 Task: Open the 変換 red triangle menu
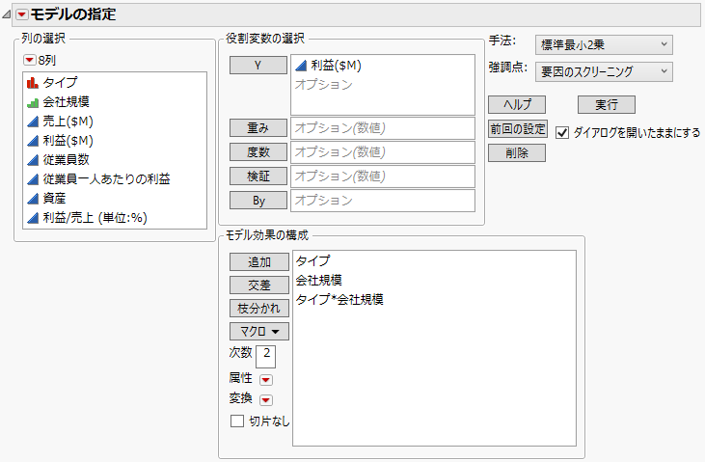click(x=266, y=399)
